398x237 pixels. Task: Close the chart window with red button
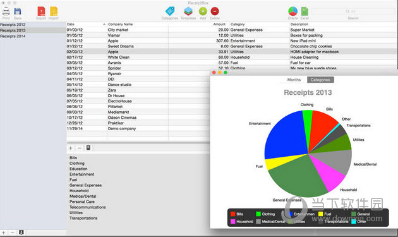[214, 73]
